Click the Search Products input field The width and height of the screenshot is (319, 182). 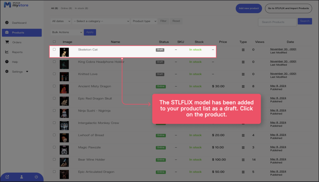tap(277, 22)
